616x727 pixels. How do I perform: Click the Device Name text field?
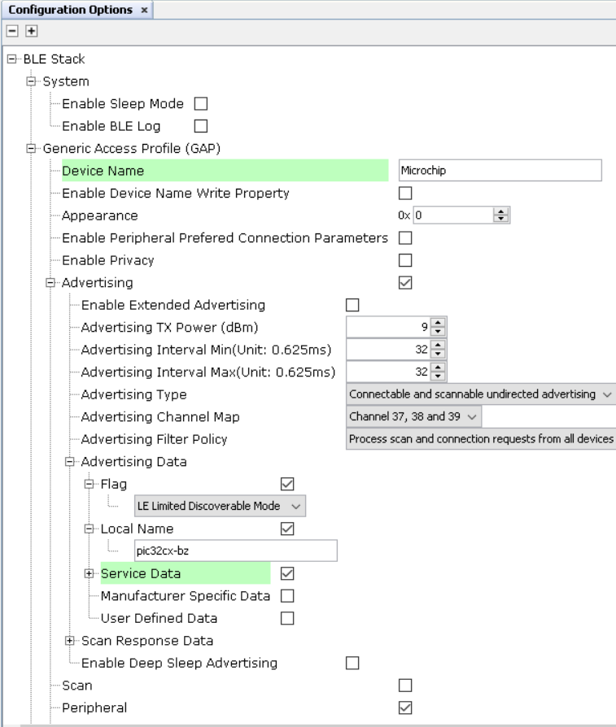coord(500,170)
